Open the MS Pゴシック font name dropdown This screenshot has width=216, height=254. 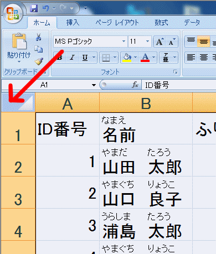coord(124,42)
